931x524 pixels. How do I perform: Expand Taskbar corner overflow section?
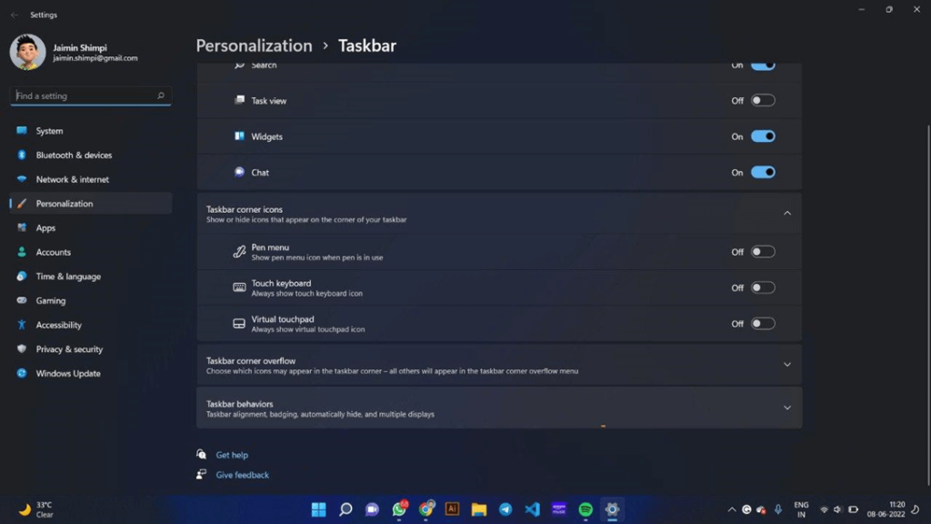tap(787, 365)
